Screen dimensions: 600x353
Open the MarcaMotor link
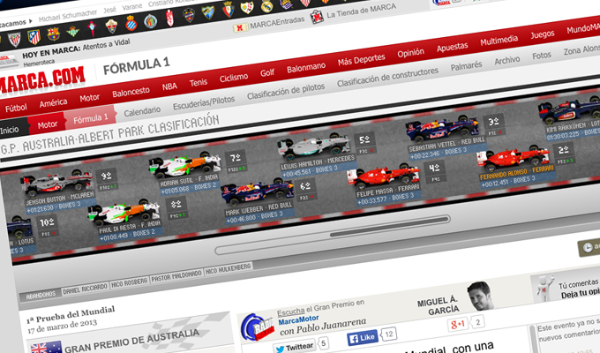pyautogui.click(x=298, y=320)
